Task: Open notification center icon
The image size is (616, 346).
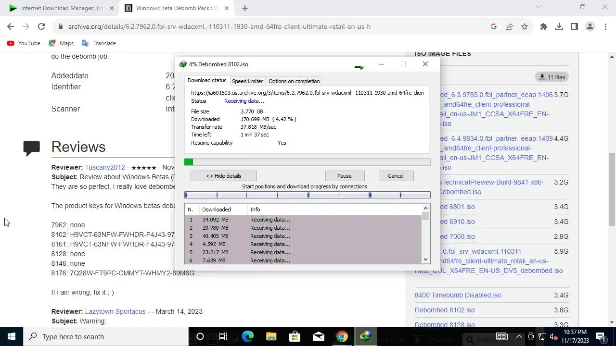Action: tap(601, 337)
